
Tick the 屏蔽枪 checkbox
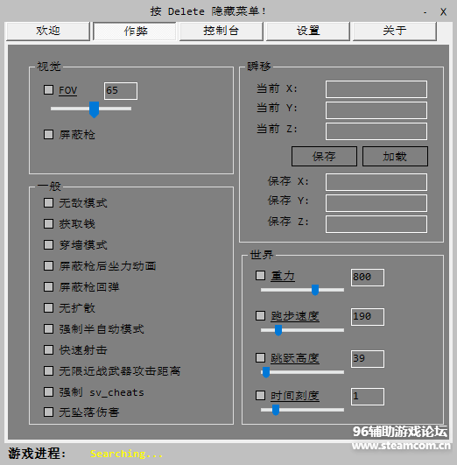49,134
